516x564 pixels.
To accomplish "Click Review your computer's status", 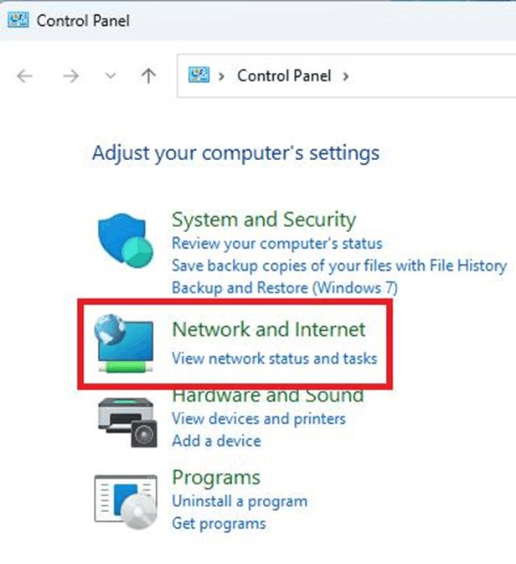I will coord(277,244).
